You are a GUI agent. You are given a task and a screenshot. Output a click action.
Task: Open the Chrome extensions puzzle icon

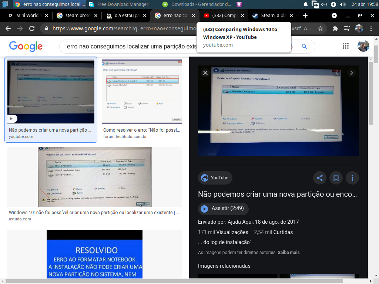pyautogui.click(x=335, y=29)
